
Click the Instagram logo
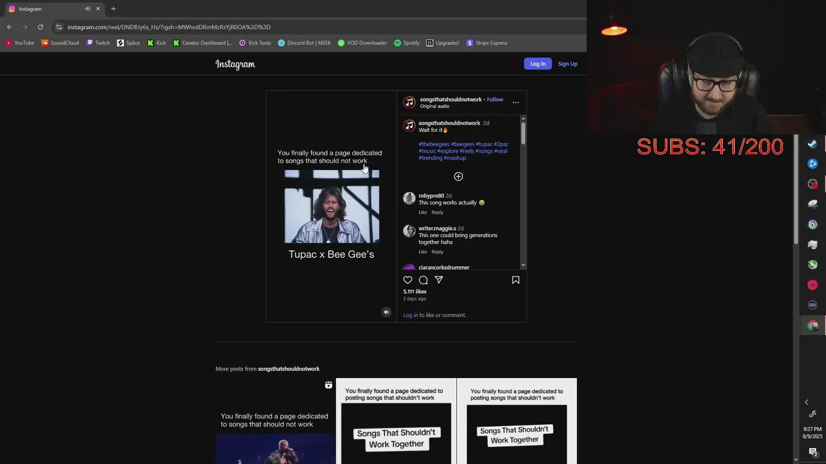click(x=235, y=64)
